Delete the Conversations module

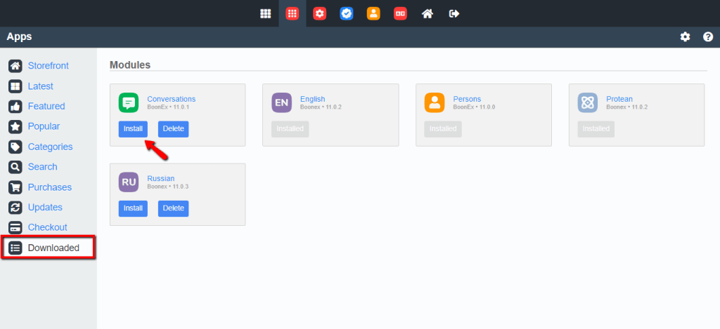[173, 129]
